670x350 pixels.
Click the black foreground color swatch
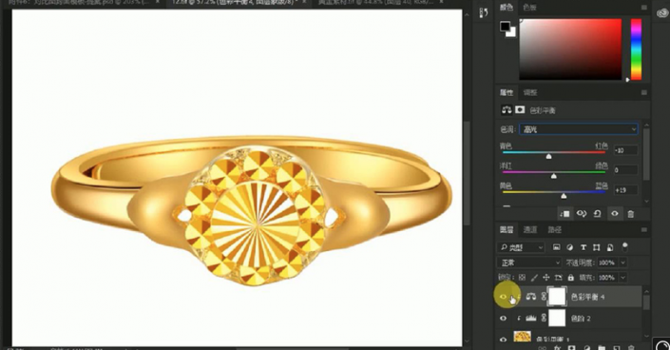click(505, 27)
